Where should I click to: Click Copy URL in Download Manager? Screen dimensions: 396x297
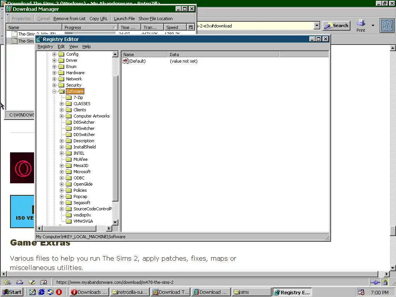pos(99,19)
